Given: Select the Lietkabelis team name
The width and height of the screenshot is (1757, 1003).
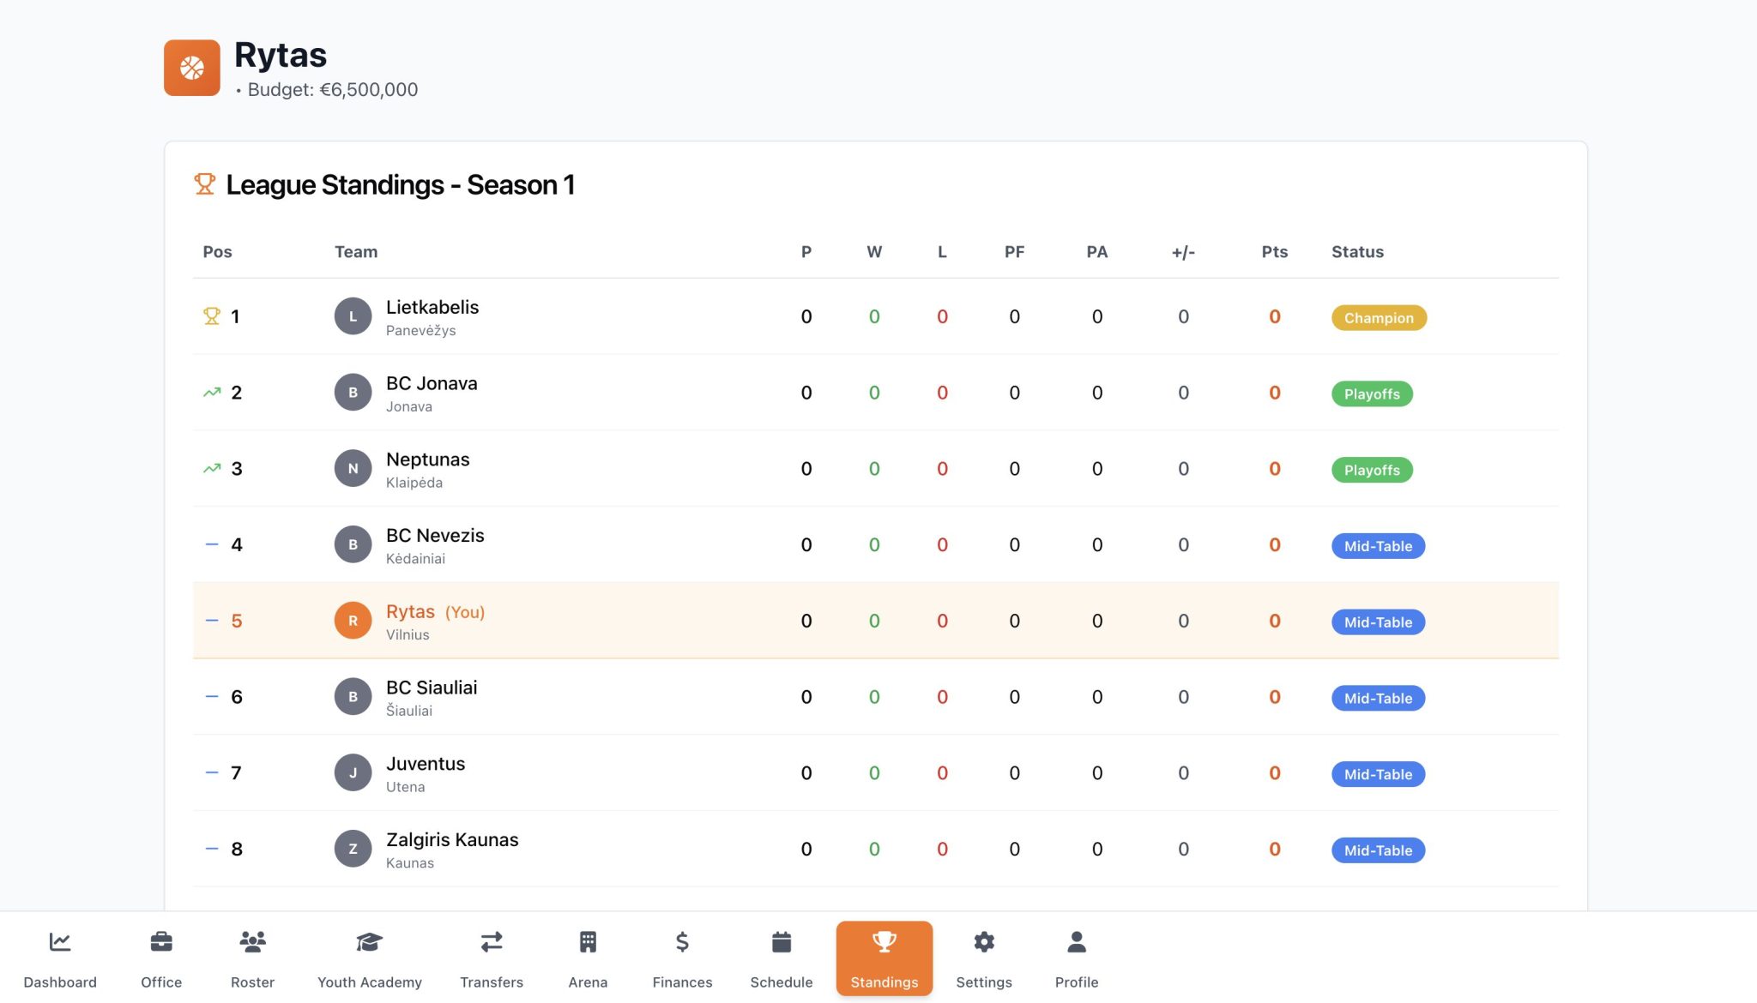Looking at the screenshot, I should (x=432, y=307).
